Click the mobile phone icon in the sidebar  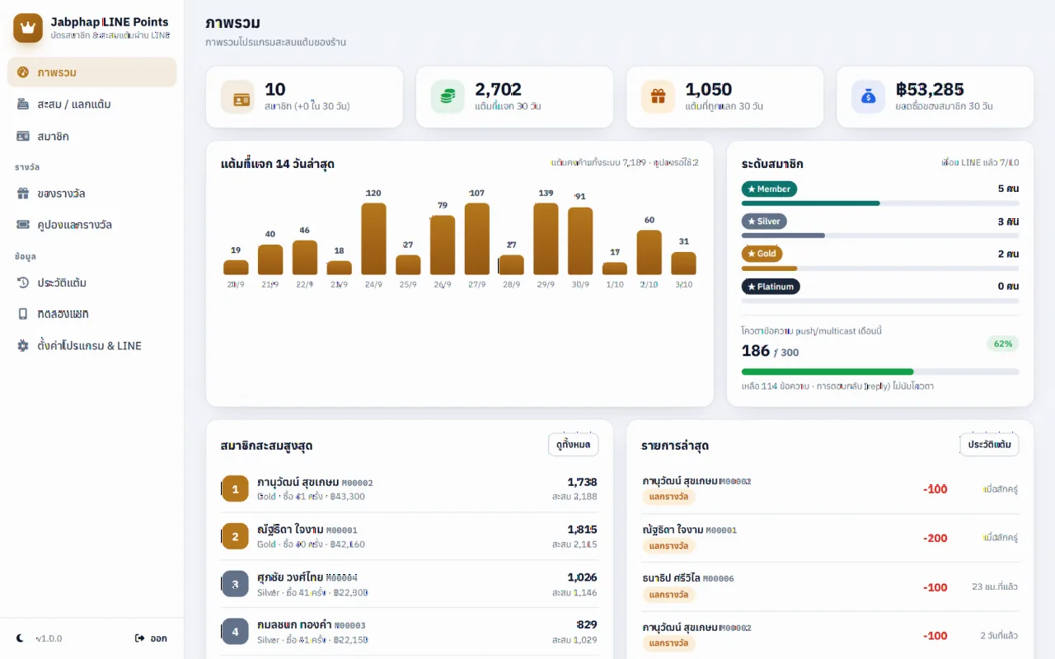tap(23, 314)
